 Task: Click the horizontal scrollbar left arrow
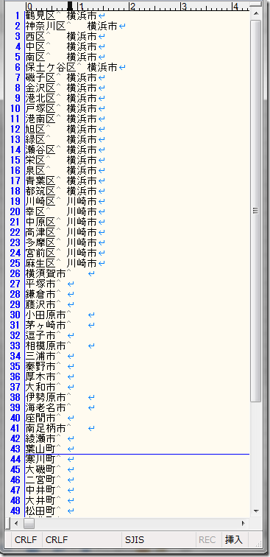pyautogui.click(x=15, y=523)
